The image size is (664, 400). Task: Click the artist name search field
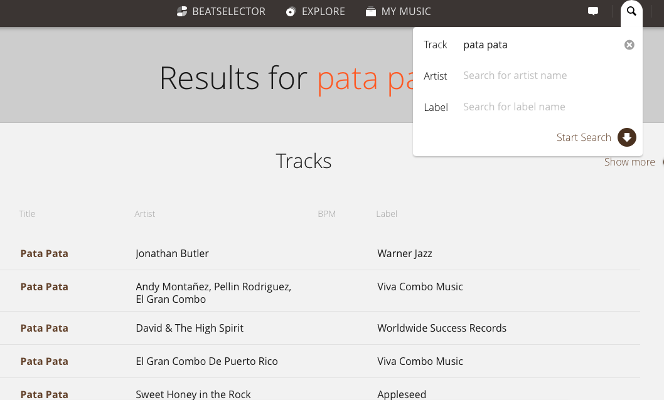coord(540,75)
